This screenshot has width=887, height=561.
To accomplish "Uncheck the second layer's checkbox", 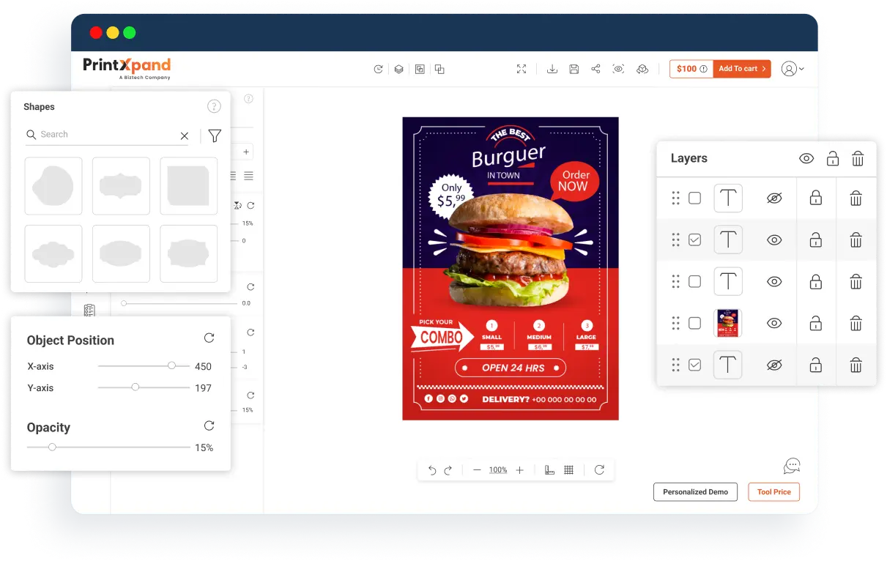I will click(x=694, y=240).
